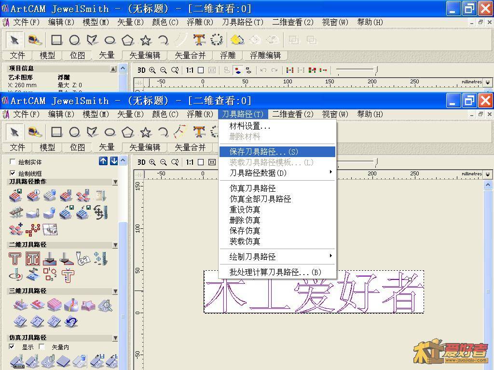The image size is (494, 370).
Task: Click contrast slider in upper window toolbar
Action: [357, 70]
